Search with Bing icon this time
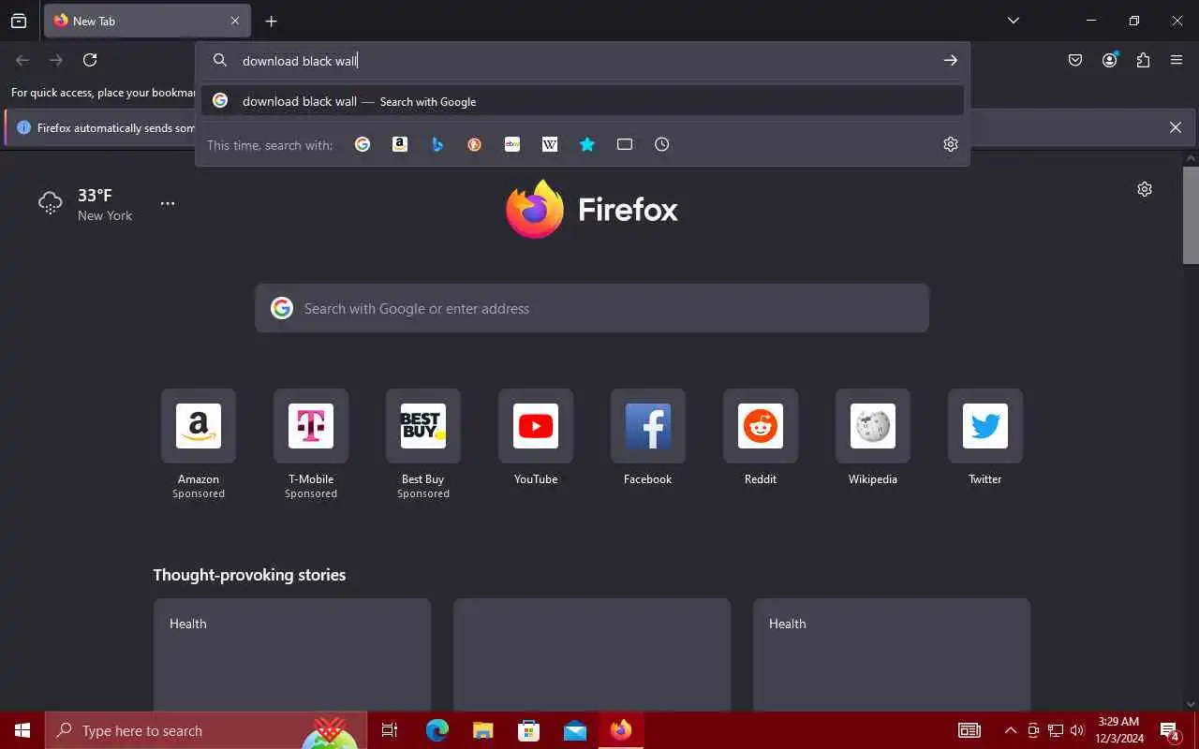The width and height of the screenshot is (1199, 749). coord(437,144)
